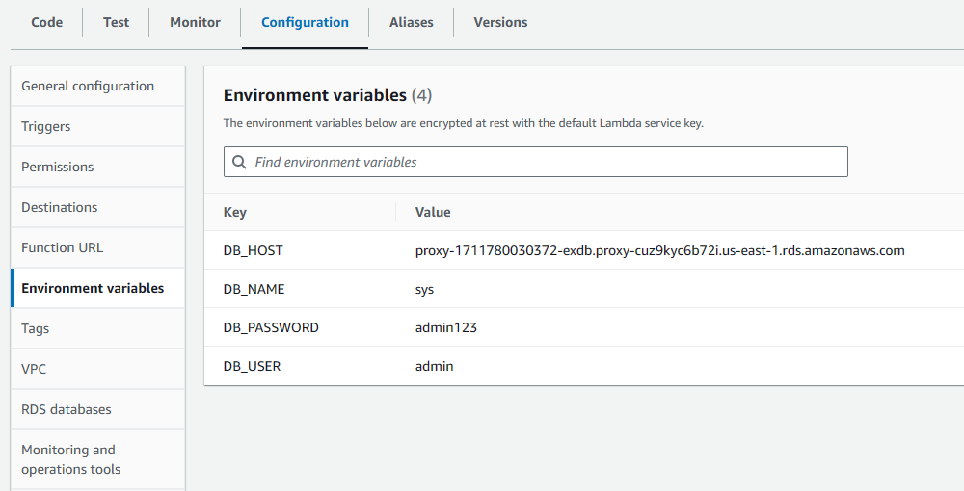Select the Configuration tab

tap(305, 22)
